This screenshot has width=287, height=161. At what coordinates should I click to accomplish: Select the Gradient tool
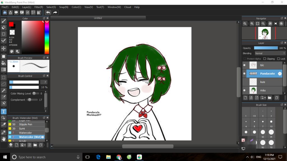tap(3, 69)
